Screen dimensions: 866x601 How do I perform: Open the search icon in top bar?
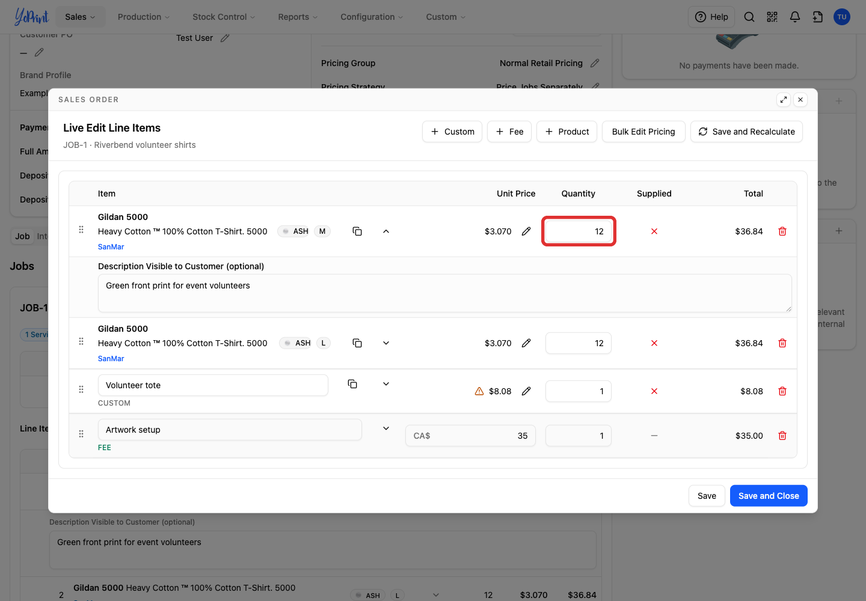coord(749,17)
